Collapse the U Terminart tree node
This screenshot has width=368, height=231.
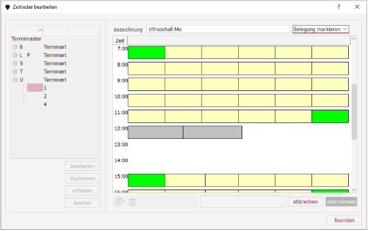15,80
